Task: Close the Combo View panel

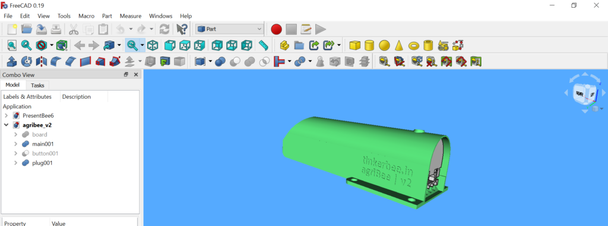Action: (136, 75)
